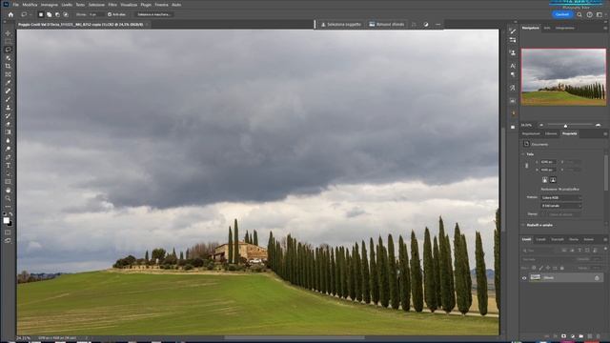Set canvas to landscape orientation
Viewport: 610px width, 343px height.
553,180
